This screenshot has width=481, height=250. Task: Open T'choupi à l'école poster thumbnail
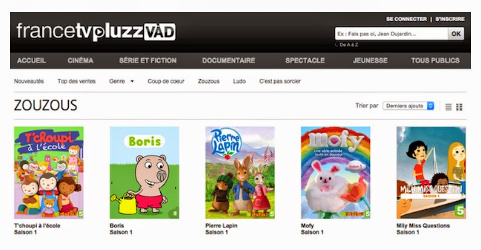(49, 173)
